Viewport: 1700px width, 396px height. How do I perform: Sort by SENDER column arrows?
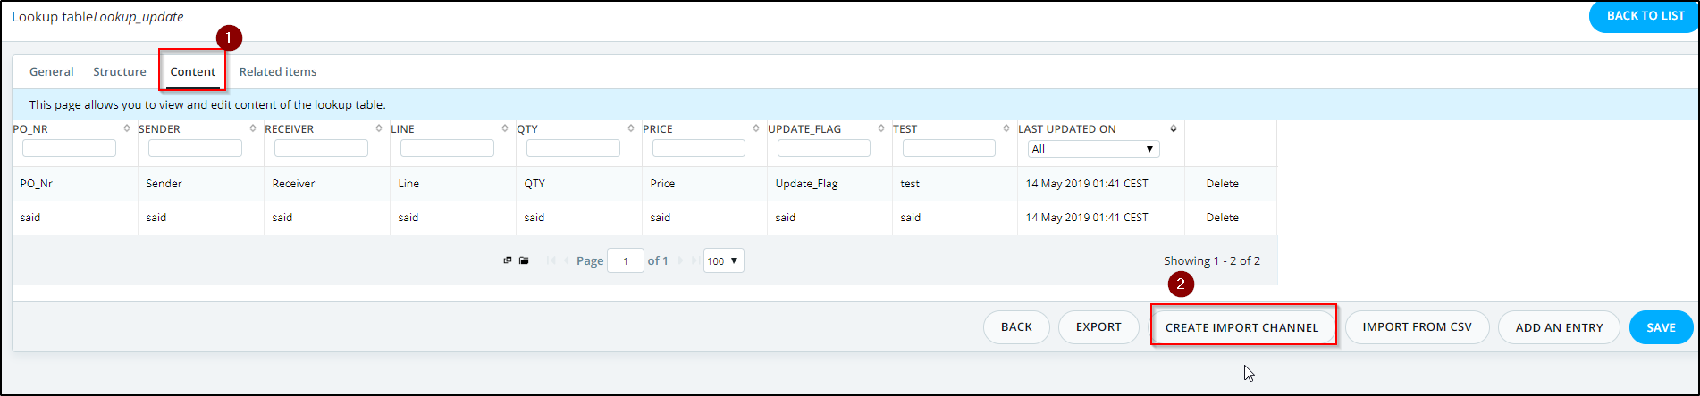[253, 128]
